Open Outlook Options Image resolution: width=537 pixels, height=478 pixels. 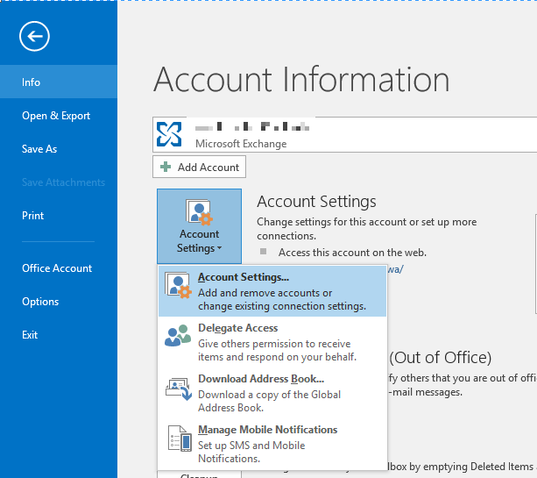click(x=59, y=302)
